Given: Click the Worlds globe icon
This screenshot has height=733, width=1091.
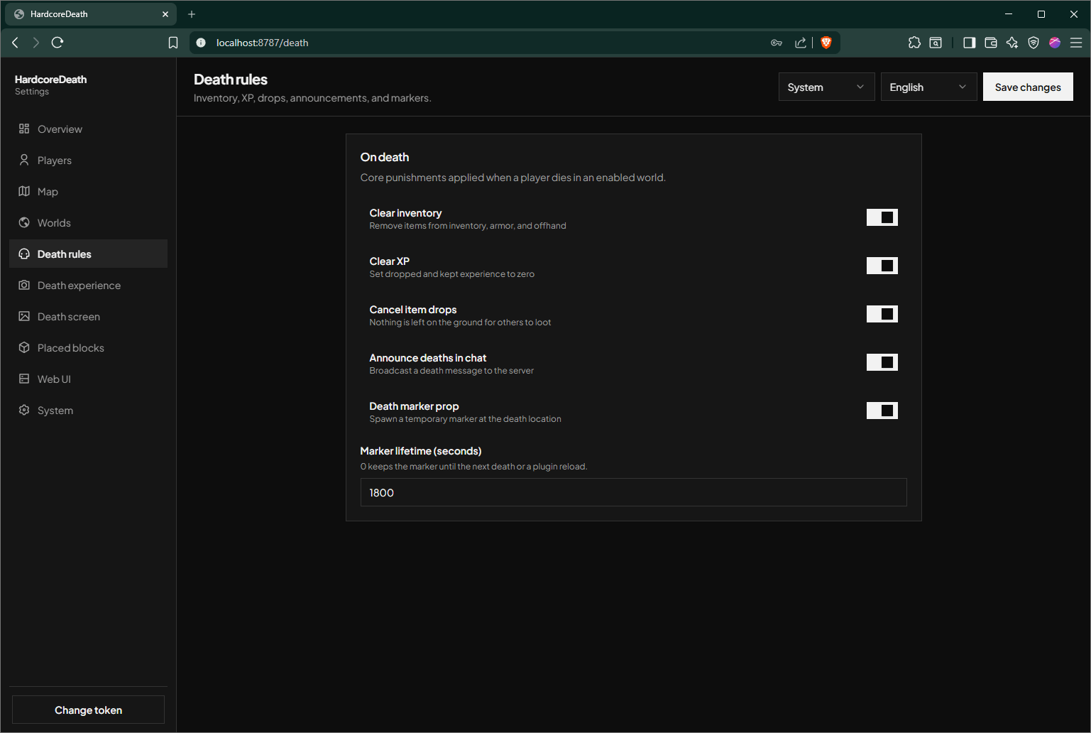Looking at the screenshot, I should point(24,222).
